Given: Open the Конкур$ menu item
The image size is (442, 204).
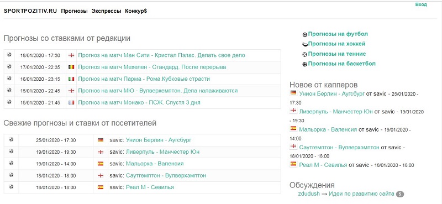Looking at the screenshot, I should [136, 11].
